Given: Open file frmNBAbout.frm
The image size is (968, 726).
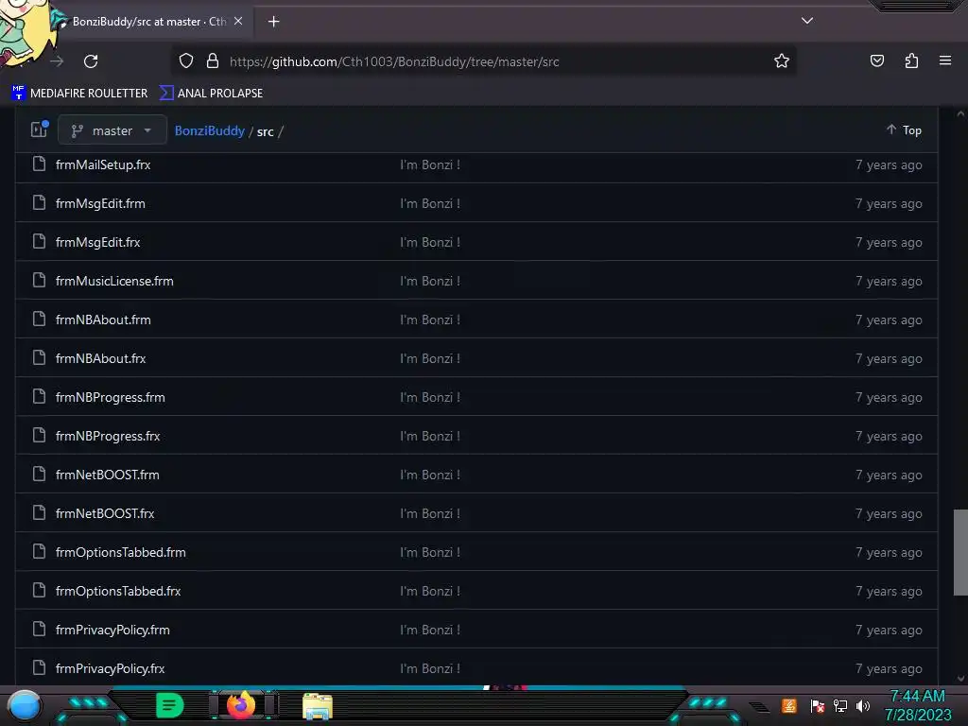Looking at the screenshot, I should point(103,320).
